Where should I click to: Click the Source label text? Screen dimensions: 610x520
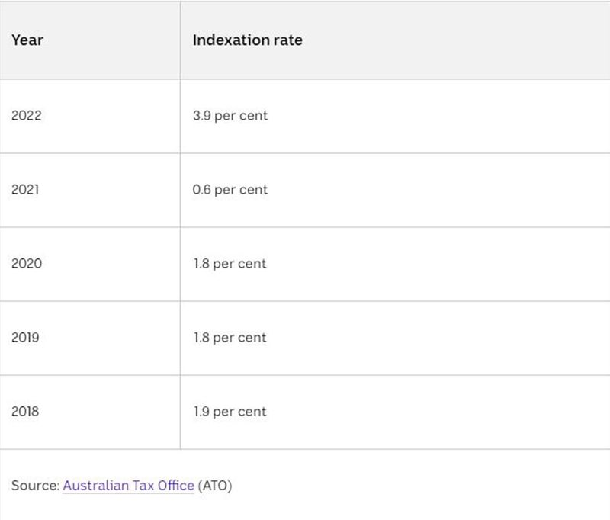[35, 486]
